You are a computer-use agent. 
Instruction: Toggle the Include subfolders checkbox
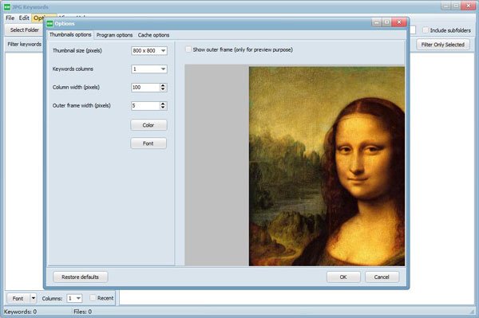[x=426, y=30]
